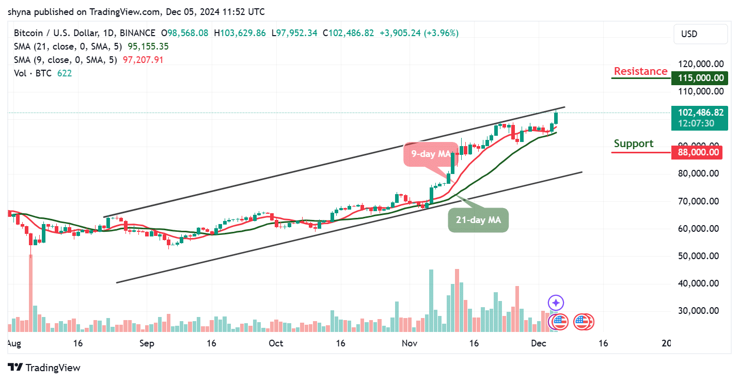This screenshot has width=739, height=381.
Task: Click the 88,000.00 support price label
Action: tap(696, 152)
